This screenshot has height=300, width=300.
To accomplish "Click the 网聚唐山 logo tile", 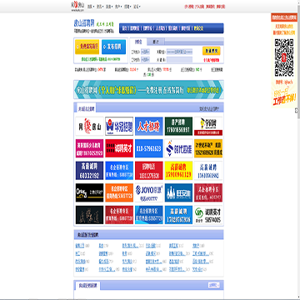I will point(89,126).
